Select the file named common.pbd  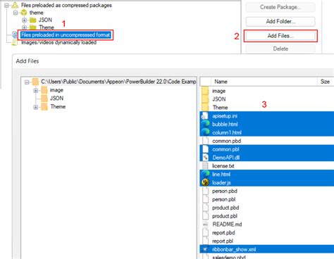[x=226, y=141]
